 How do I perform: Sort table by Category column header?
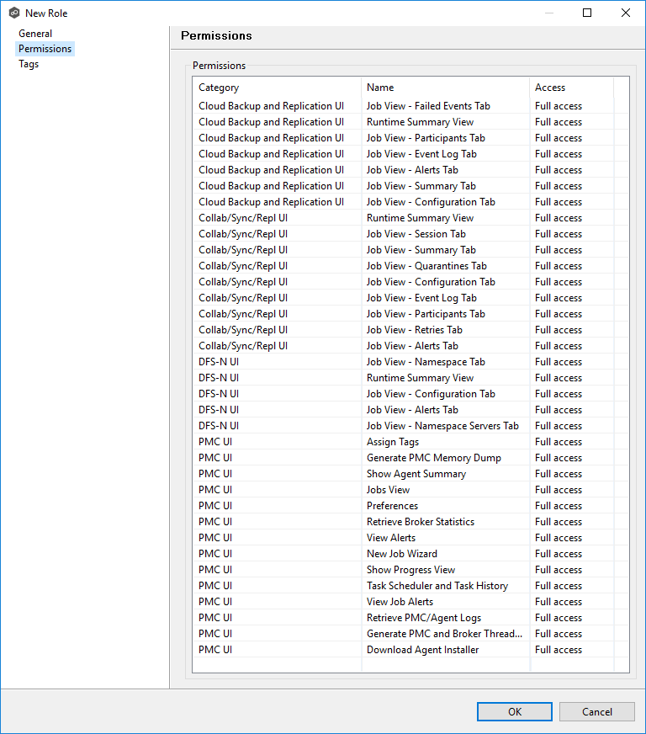[x=219, y=88]
